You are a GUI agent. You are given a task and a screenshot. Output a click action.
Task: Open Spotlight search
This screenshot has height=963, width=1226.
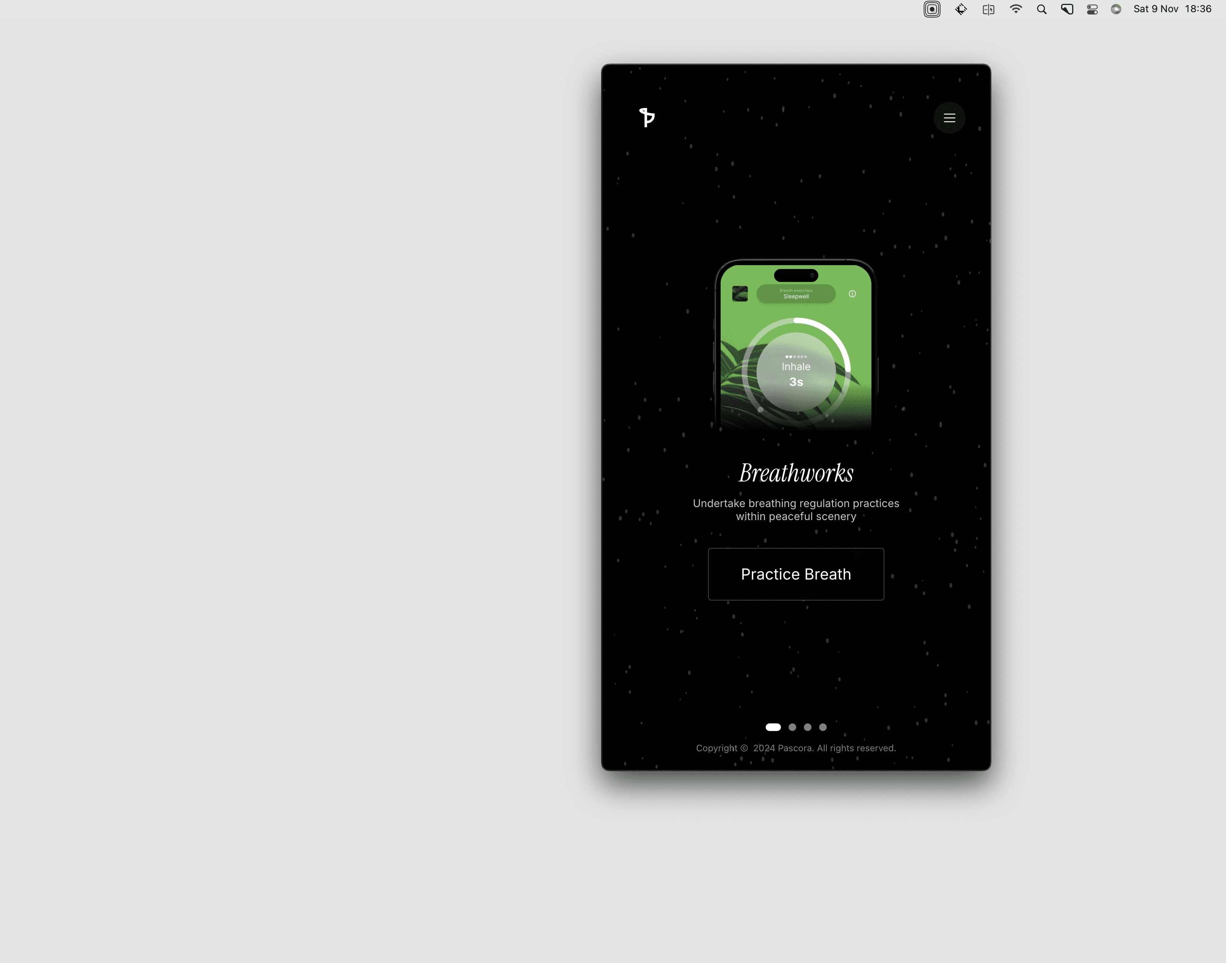click(x=1042, y=9)
